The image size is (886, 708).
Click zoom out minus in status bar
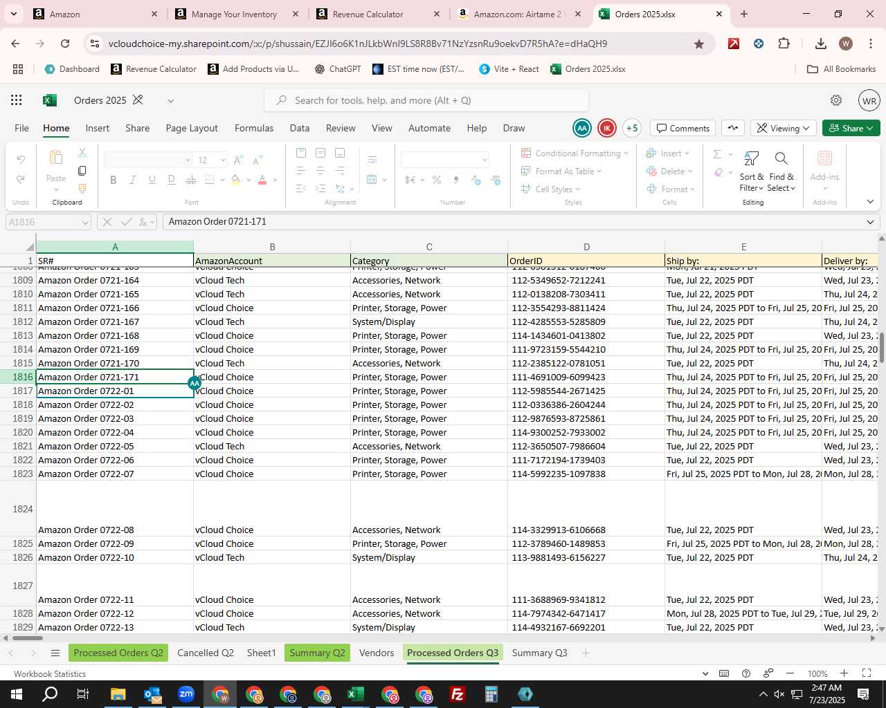[x=790, y=673]
